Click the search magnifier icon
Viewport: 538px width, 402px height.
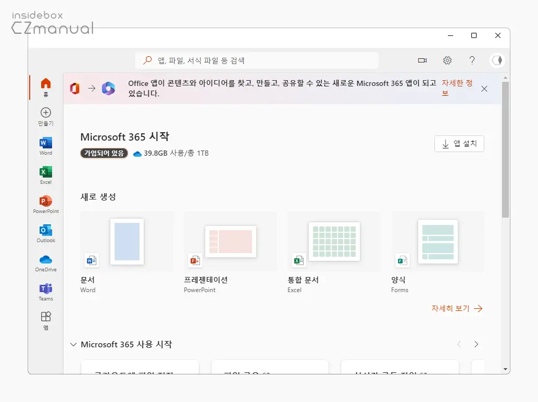[147, 60]
